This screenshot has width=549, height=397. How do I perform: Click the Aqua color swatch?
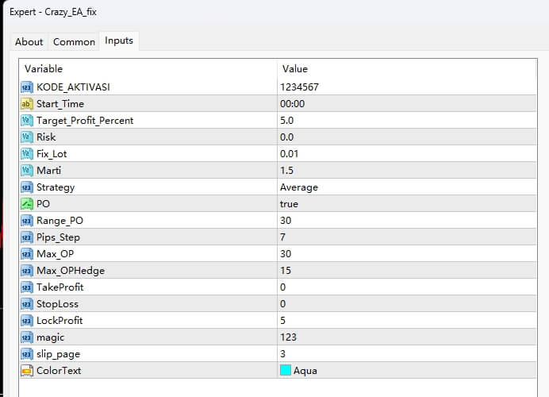[x=286, y=370]
